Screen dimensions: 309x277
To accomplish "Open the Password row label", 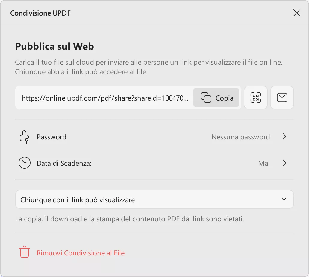I will [x=51, y=137].
